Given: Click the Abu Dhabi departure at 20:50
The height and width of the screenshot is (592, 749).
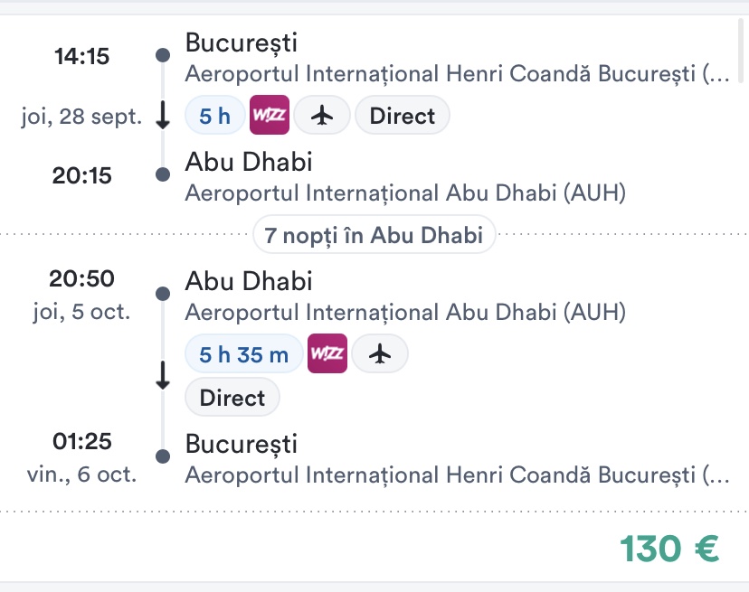Looking at the screenshot, I should click(249, 281).
